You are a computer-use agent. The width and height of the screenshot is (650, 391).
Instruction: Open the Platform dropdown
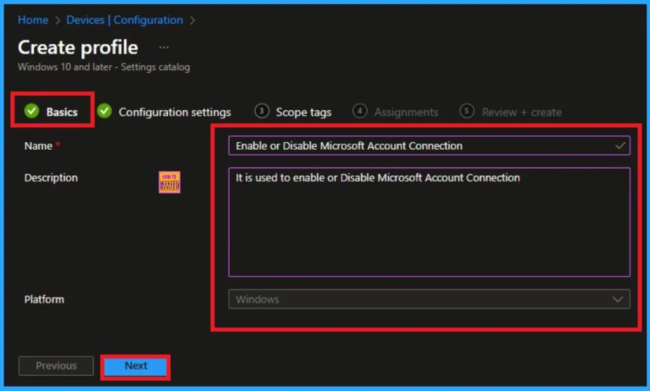[429, 299]
